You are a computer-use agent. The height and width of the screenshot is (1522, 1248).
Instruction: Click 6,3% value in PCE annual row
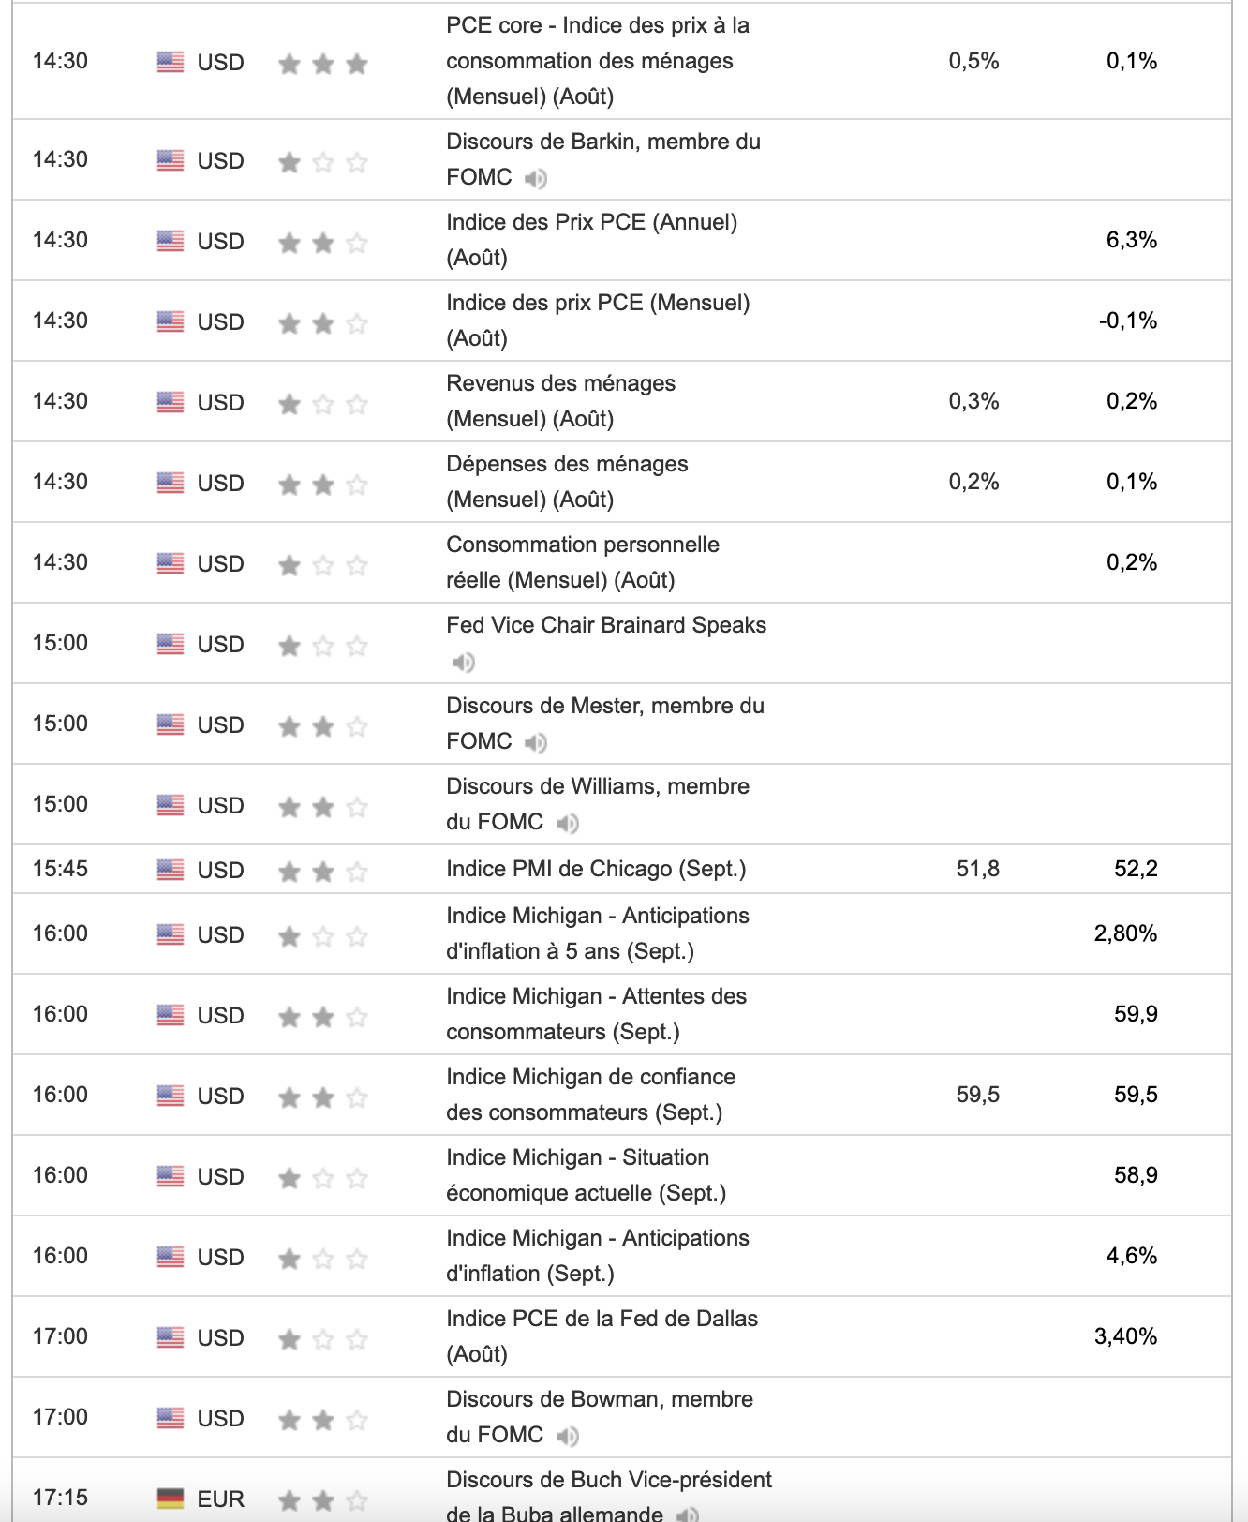pyautogui.click(x=1131, y=240)
